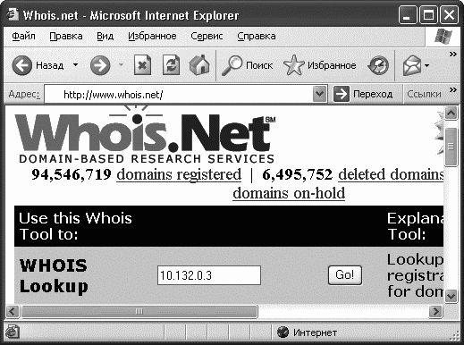
Task: Click the Go! lookup button
Action: point(345,275)
